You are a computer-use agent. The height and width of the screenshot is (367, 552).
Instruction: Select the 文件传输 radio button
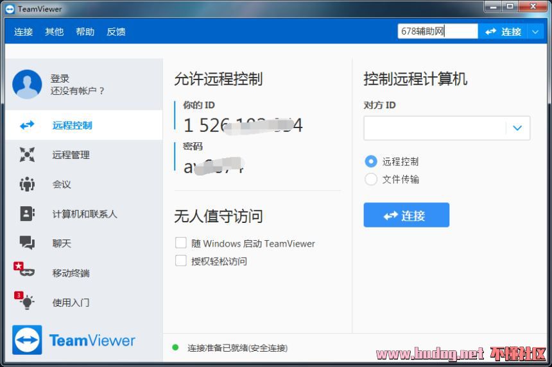(371, 179)
